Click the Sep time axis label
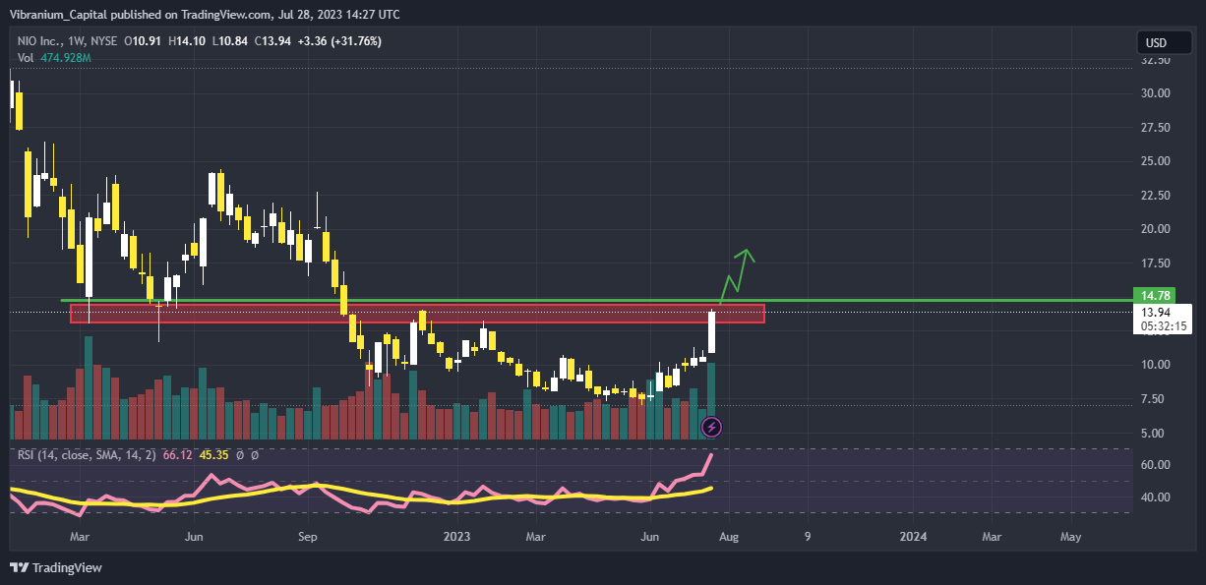 [308, 537]
